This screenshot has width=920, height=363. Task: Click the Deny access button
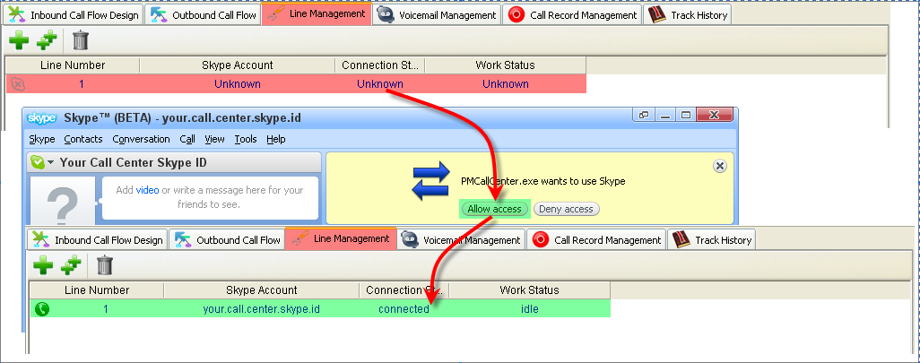(x=566, y=209)
